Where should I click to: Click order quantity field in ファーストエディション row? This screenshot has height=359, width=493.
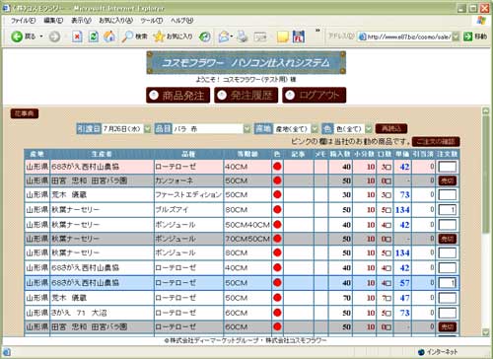point(448,194)
